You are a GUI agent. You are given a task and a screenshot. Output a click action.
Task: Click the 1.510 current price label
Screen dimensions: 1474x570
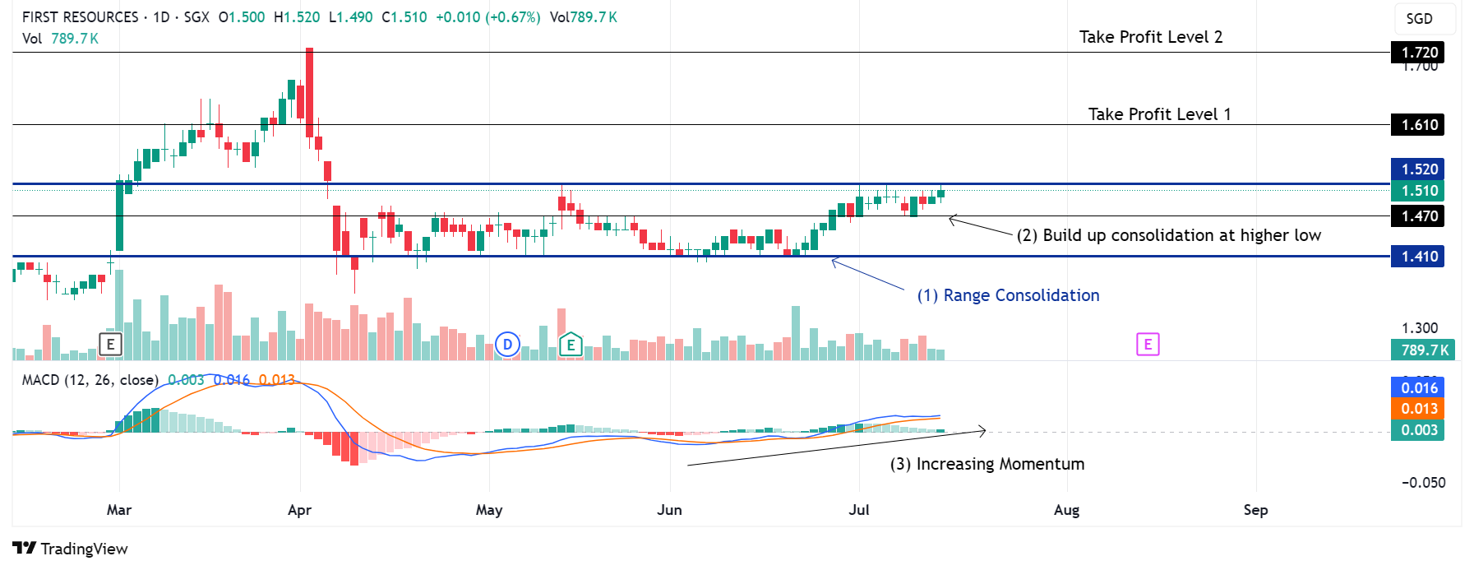[1417, 191]
